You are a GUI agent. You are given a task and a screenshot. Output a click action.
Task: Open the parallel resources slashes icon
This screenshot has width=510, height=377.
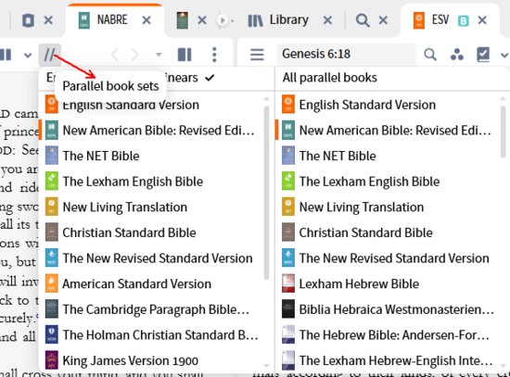49,55
